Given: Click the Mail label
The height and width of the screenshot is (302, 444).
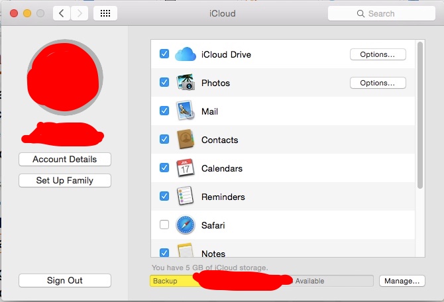Looking at the screenshot, I should [209, 111].
